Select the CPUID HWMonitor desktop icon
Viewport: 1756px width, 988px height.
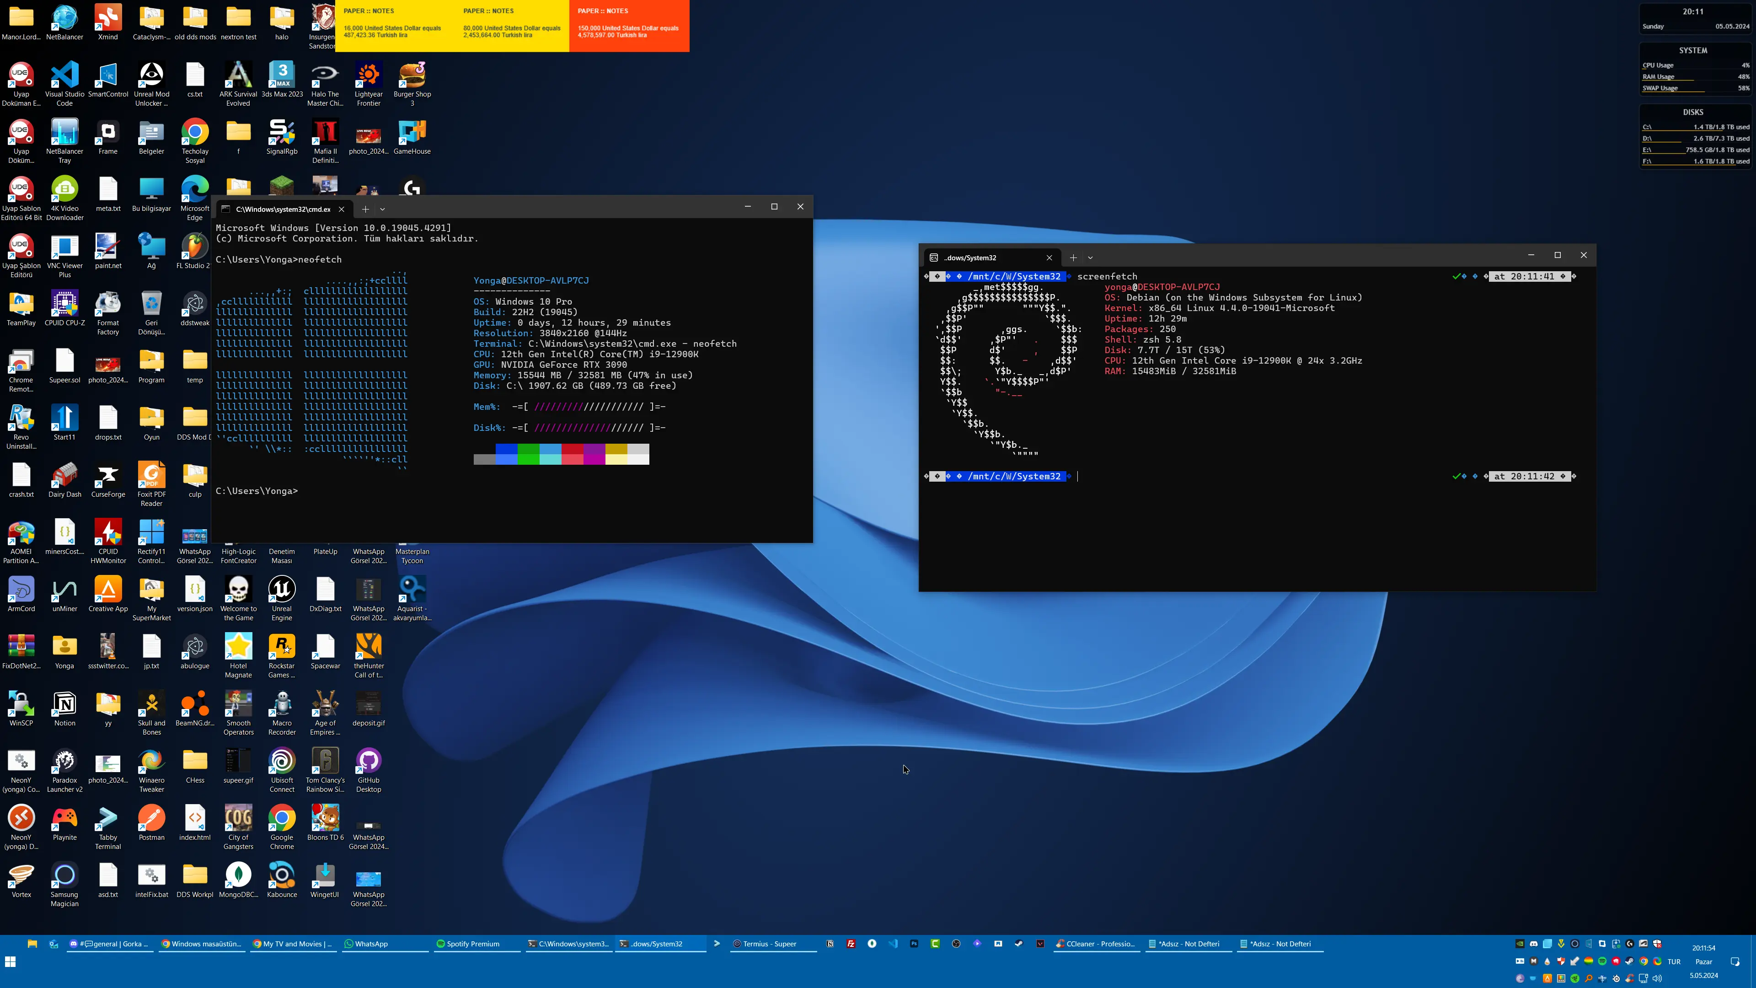click(108, 542)
